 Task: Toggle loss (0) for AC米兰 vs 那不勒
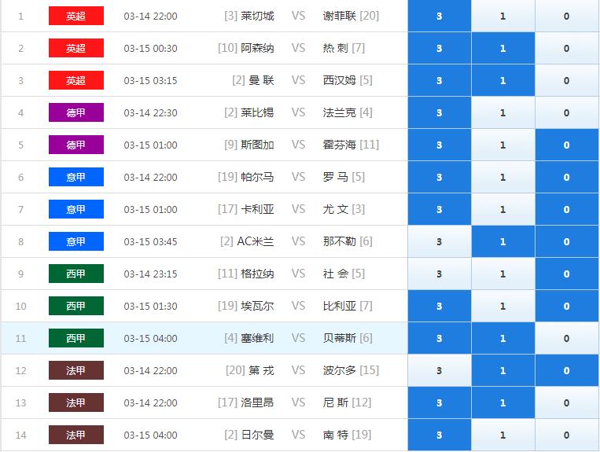coord(566,241)
